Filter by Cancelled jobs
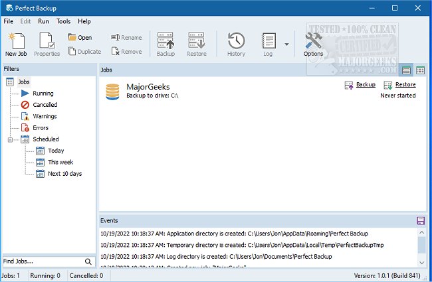The height and width of the screenshot is (282, 432). tap(45, 105)
